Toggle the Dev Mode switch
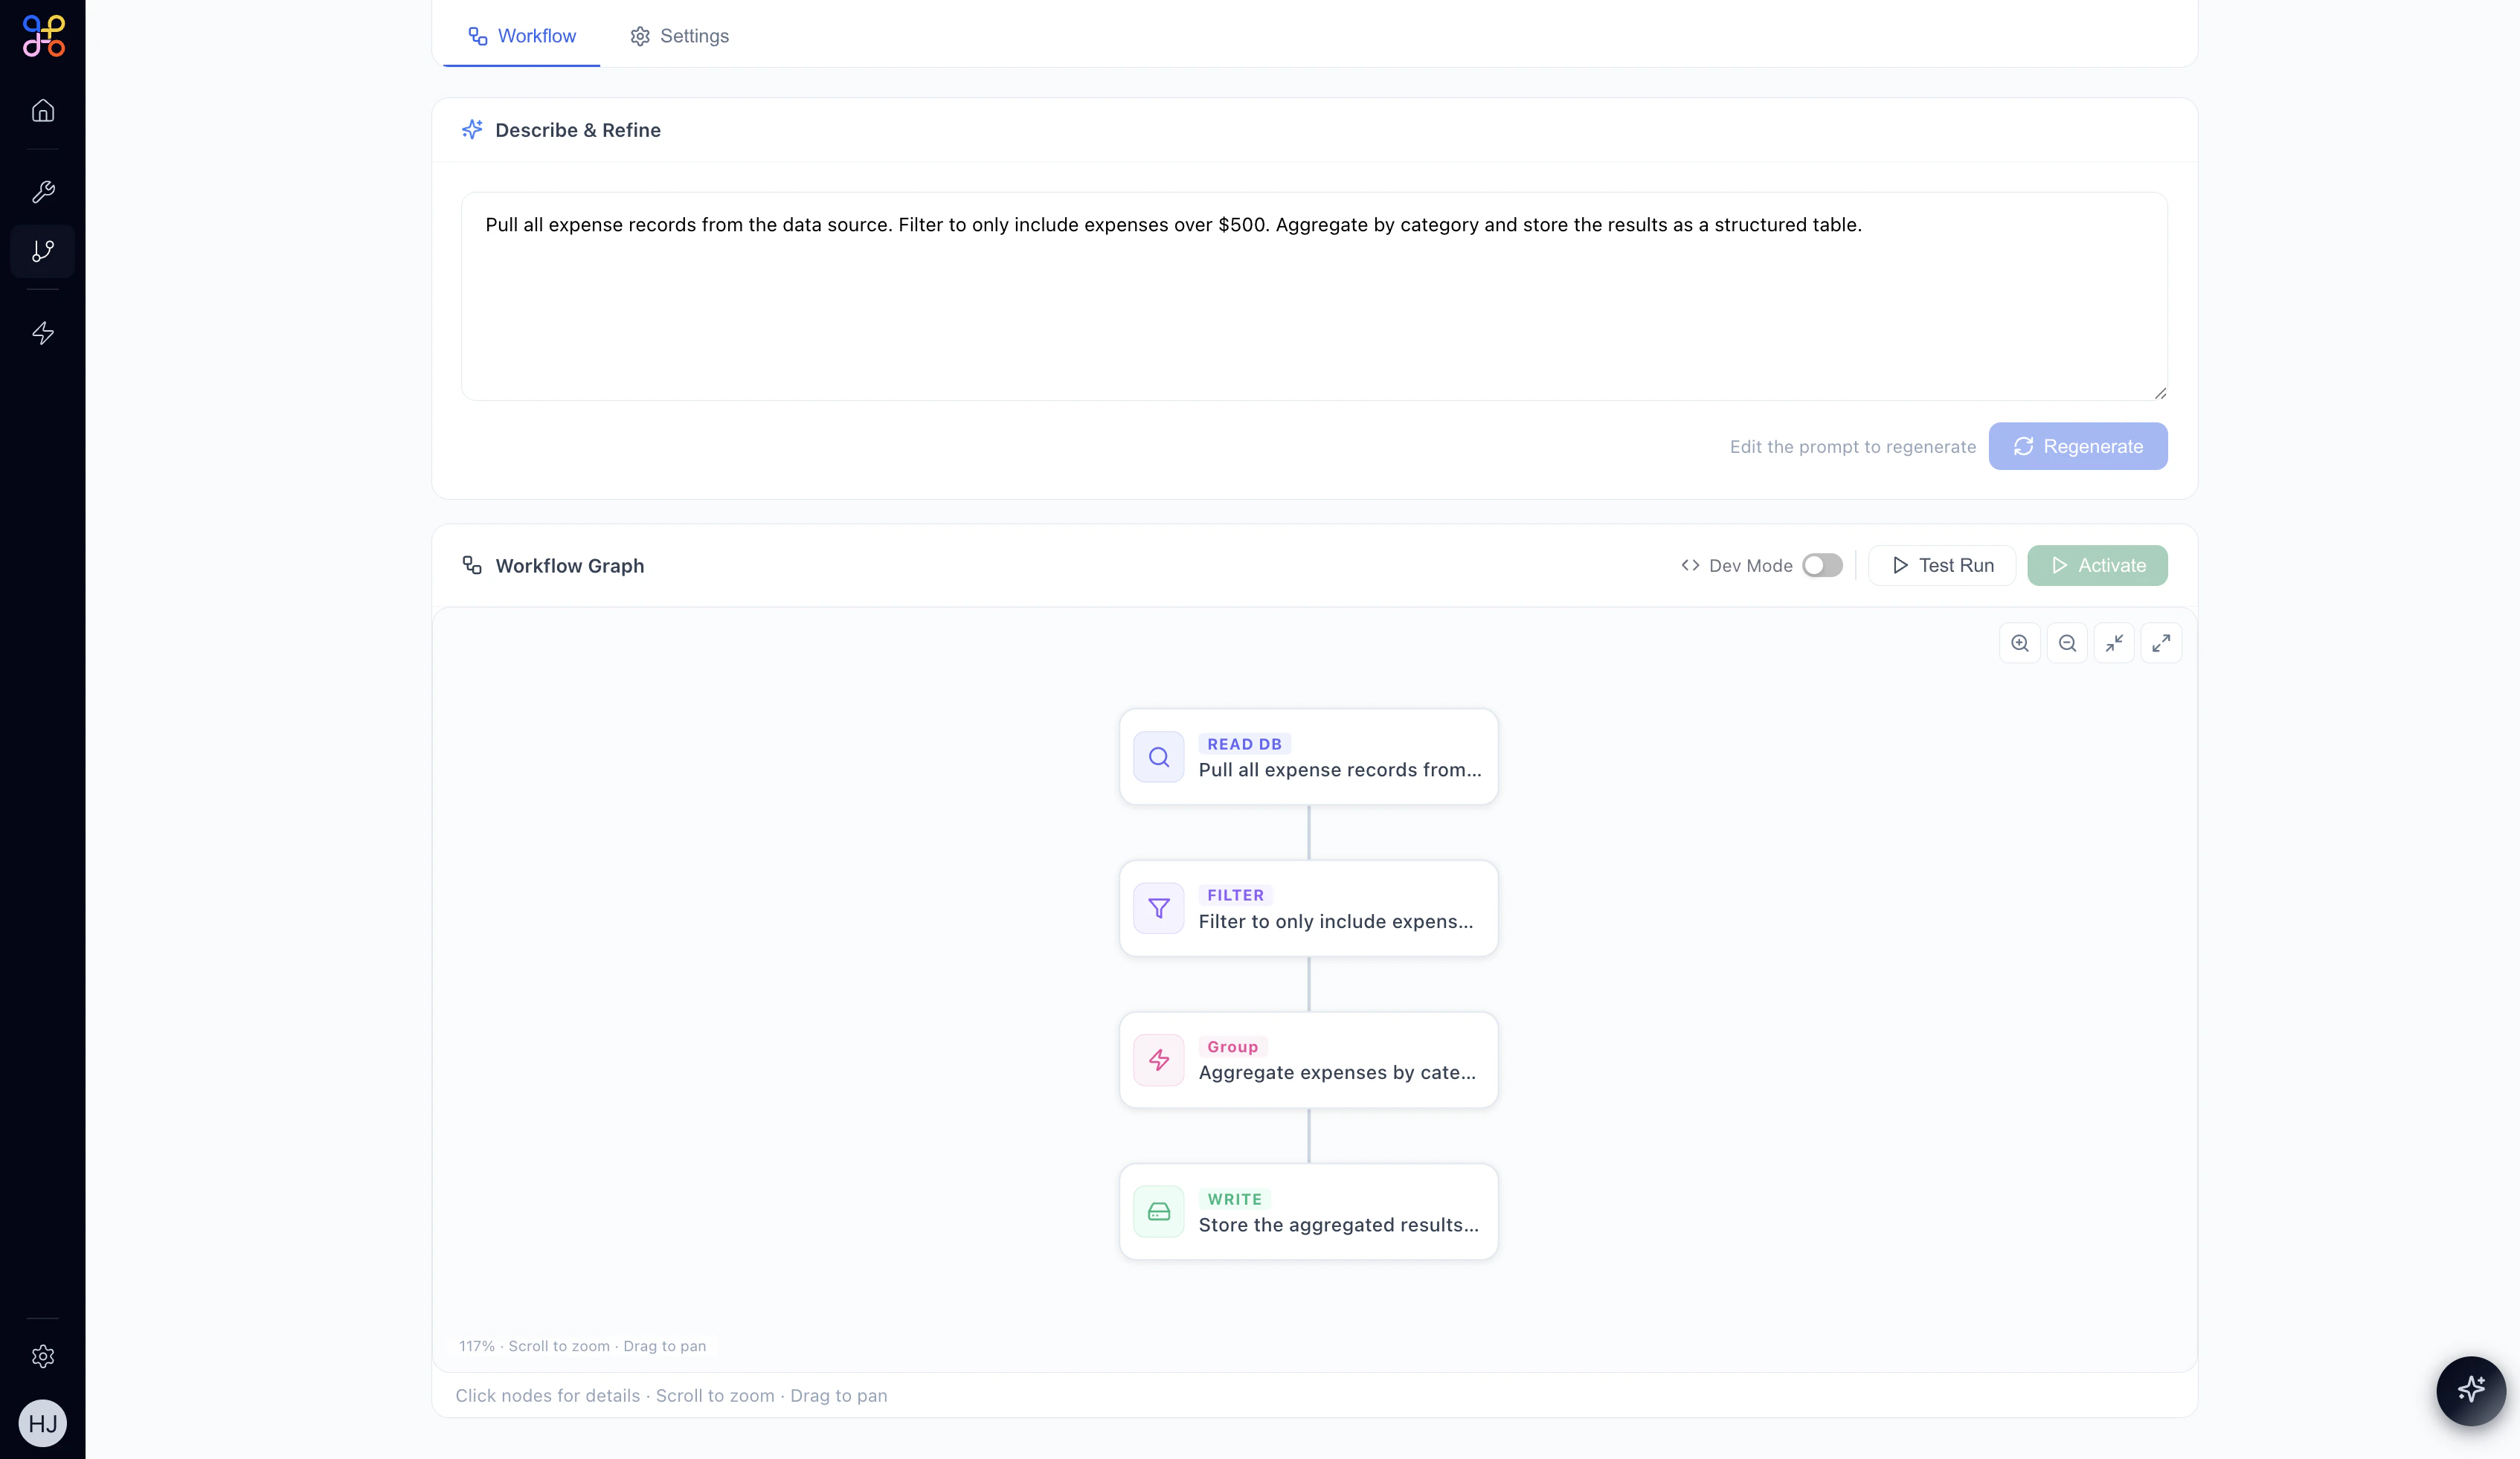The width and height of the screenshot is (2520, 1459). (1821, 565)
